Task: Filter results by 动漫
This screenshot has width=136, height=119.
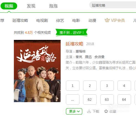Action: pos(92,20)
